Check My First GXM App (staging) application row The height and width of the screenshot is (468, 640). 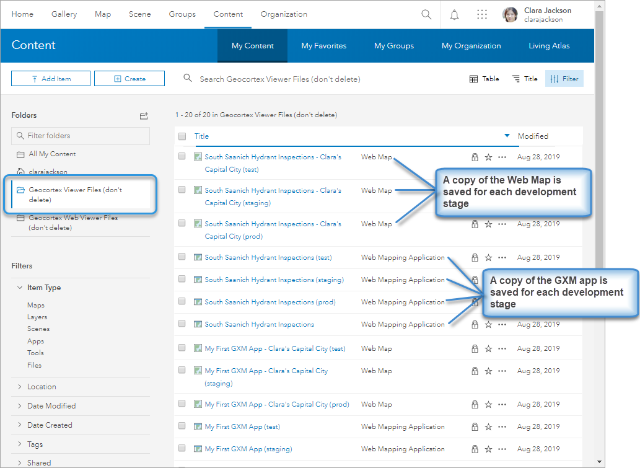182,448
